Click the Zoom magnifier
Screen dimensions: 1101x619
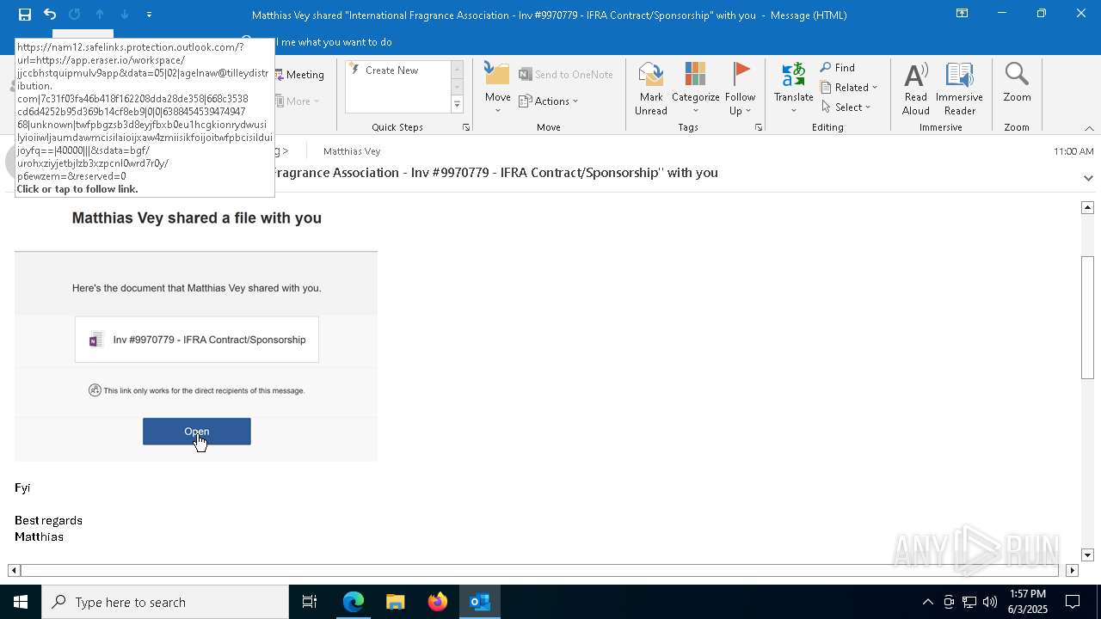pos(1017,83)
